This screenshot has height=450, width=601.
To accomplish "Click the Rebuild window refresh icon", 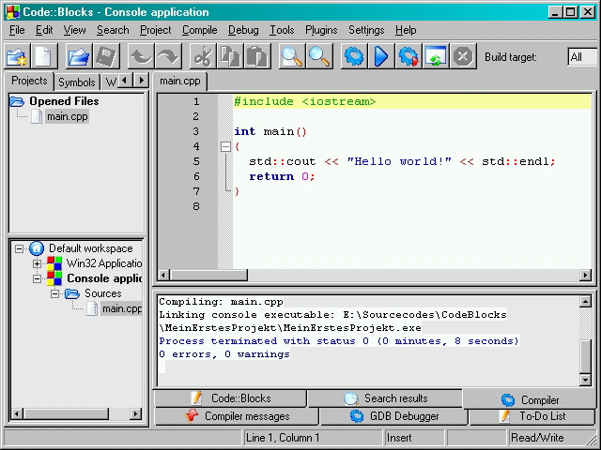I will point(436,57).
